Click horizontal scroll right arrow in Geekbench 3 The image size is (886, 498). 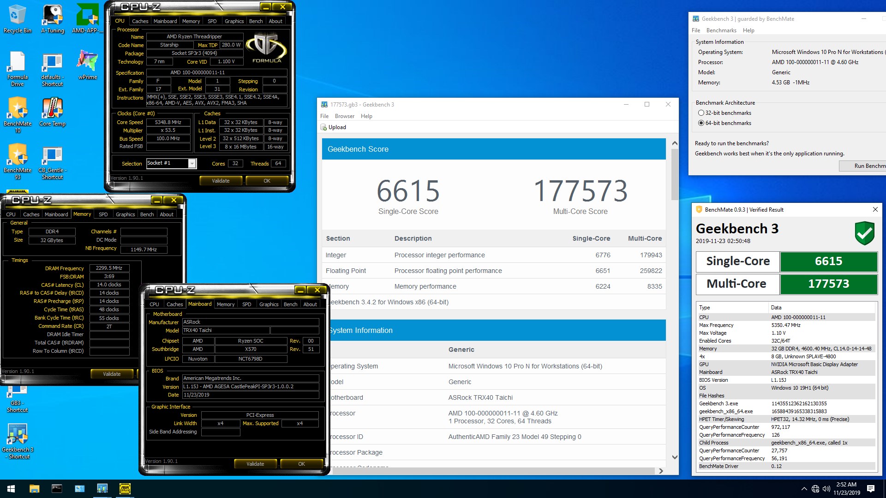tap(661, 471)
